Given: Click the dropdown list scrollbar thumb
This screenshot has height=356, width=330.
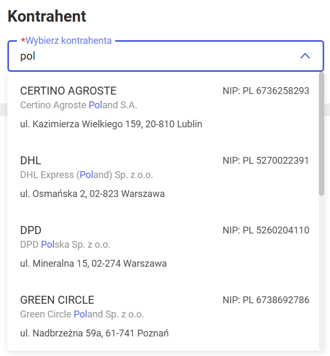Looking at the screenshot, I should (x=321, y=134).
